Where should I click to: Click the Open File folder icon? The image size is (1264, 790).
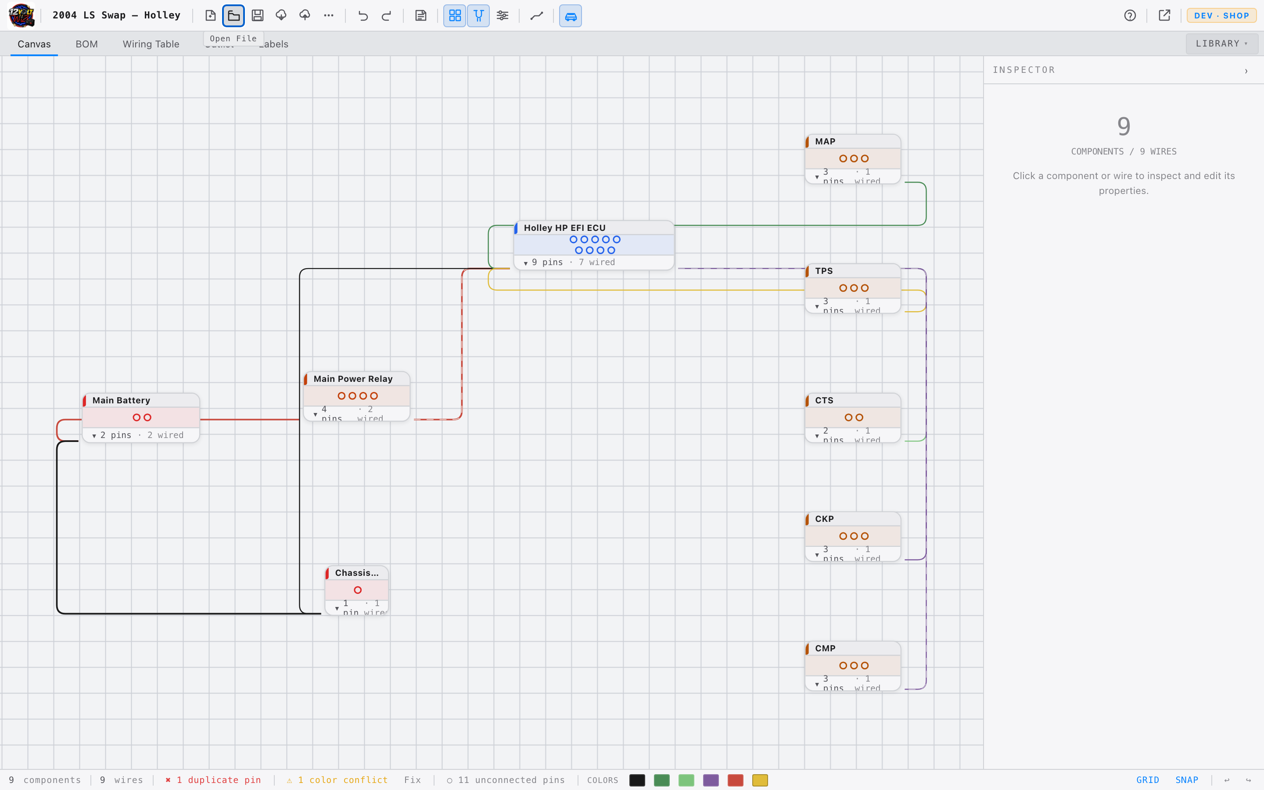[x=233, y=16]
